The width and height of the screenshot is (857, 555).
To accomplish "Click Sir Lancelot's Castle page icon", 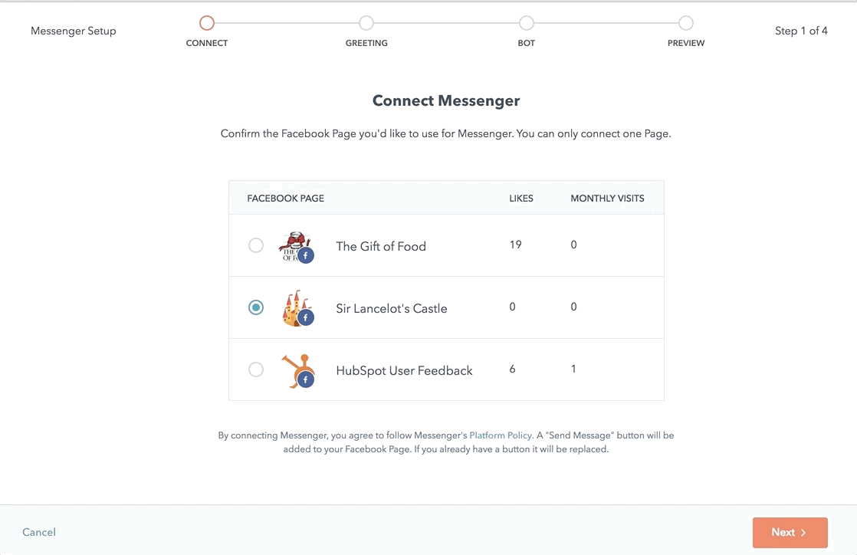I will click(x=297, y=308).
